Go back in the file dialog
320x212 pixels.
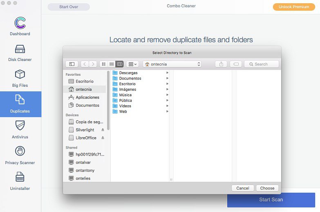click(85, 64)
